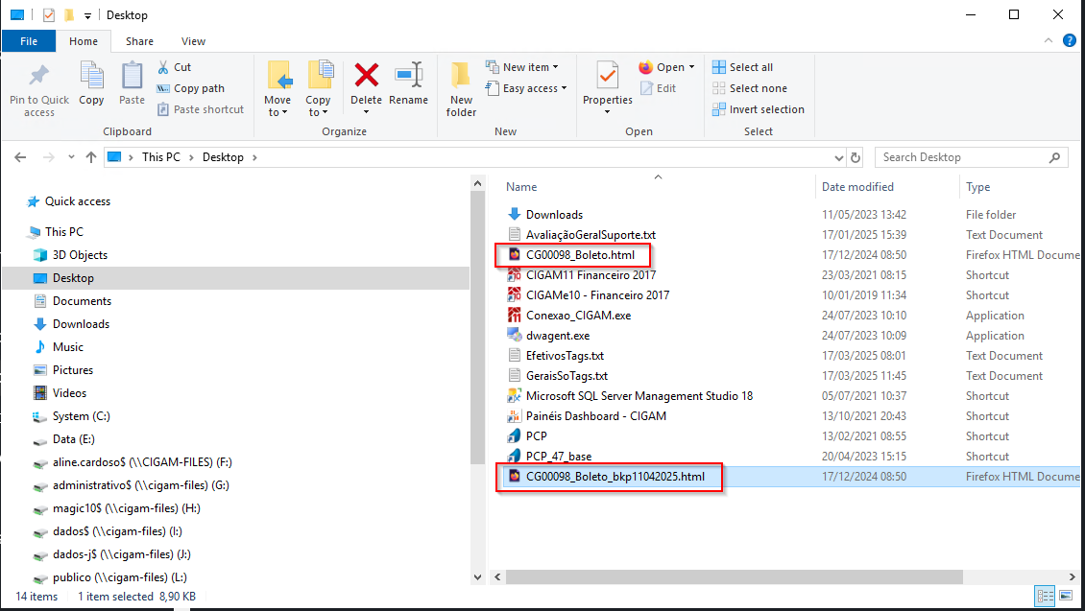The height and width of the screenshot is (611, 1085).
Task: Open the recent locations dropdown
Action: pyautogui.click(x=71, y=157)
